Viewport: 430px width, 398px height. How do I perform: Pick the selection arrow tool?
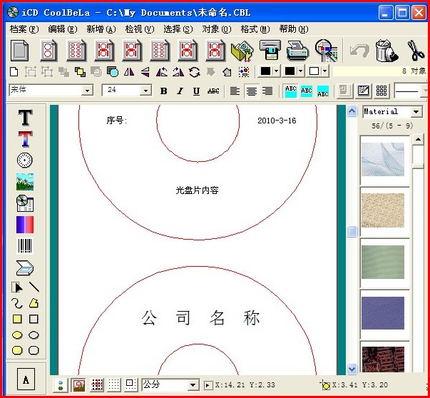[16, 287]
